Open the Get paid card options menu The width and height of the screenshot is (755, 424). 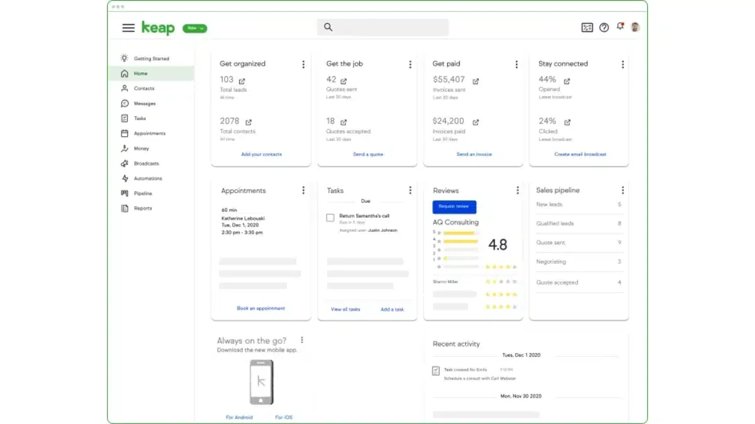pyautogui.click(x=517, y=64)
